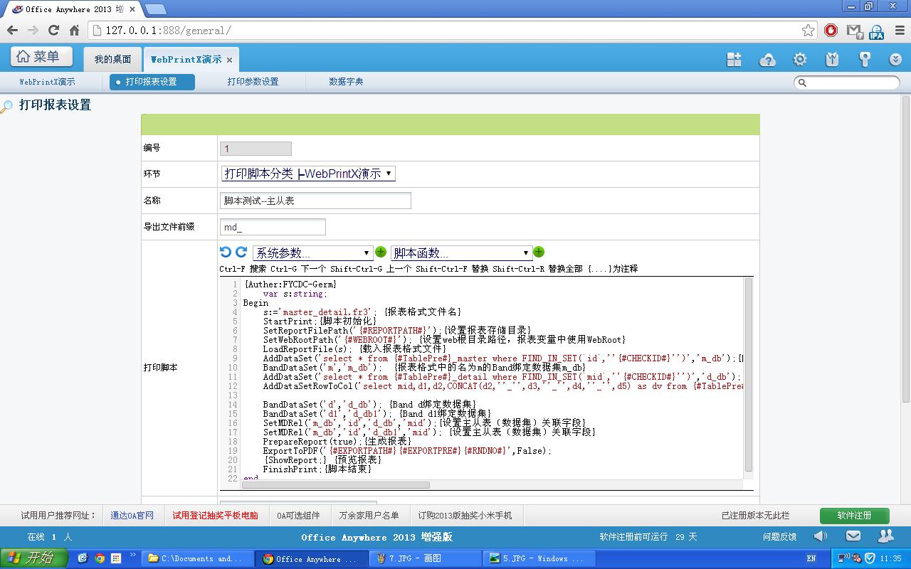Screen dimensions: 911x569
Task: Click the undo arrow above the script editor
Action: coord(226,252)
